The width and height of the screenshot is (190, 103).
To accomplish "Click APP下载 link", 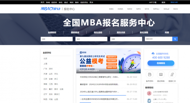I will [x=153, y=3].
